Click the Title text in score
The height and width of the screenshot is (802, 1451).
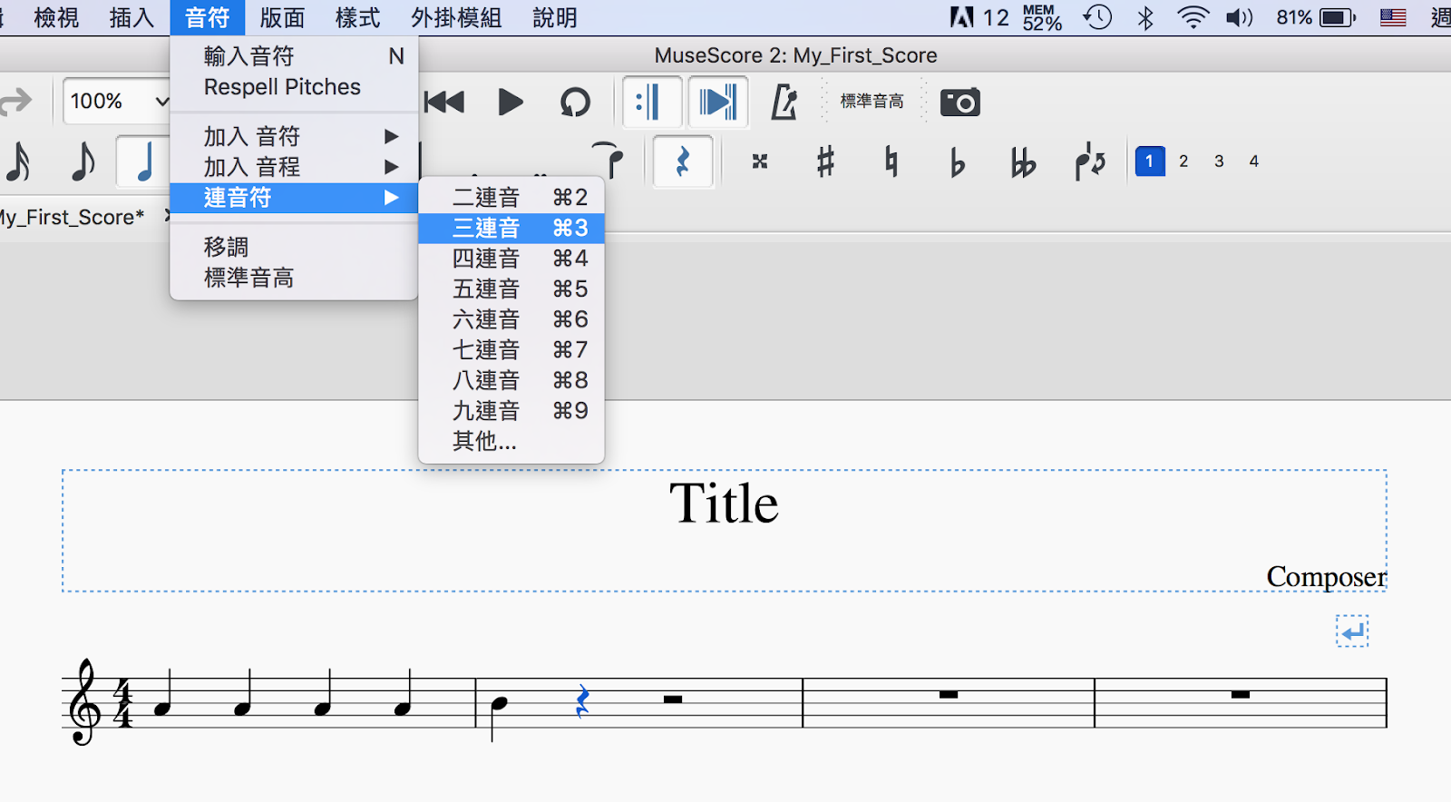(x=724, y=504)
